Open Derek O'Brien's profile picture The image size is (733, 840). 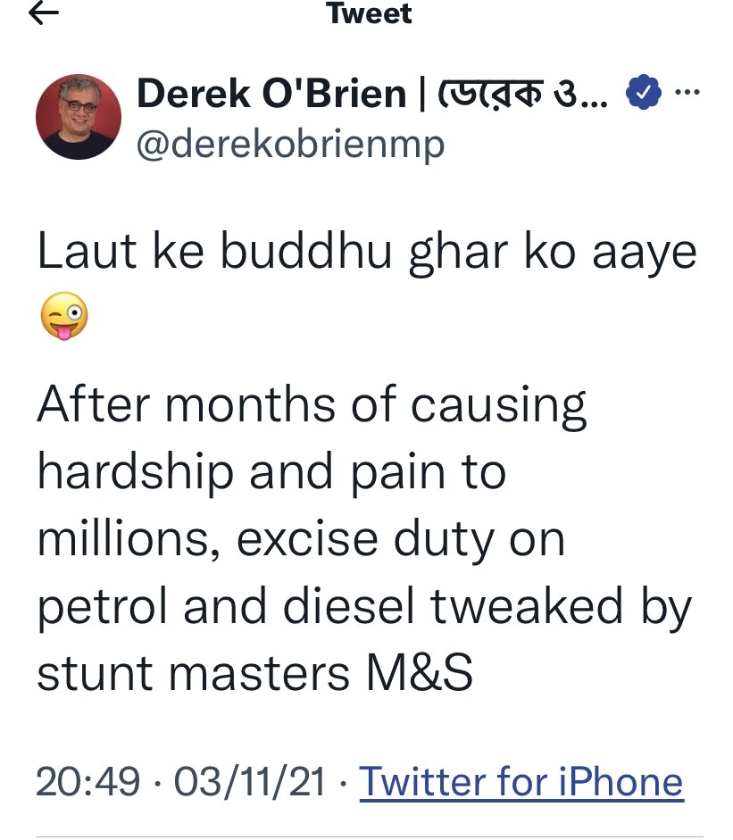pos(79,117)
